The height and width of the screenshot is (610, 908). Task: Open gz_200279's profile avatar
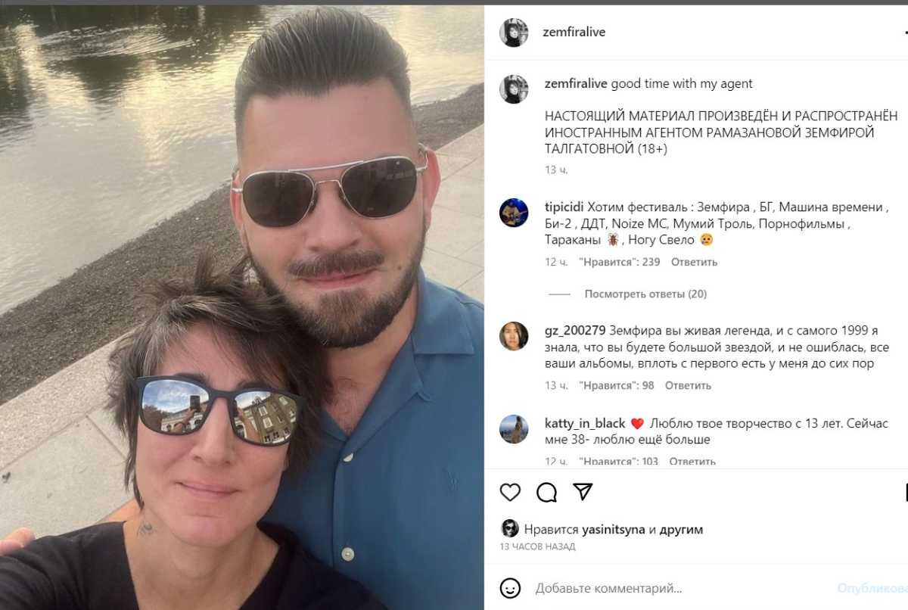[x=514, y=336]
